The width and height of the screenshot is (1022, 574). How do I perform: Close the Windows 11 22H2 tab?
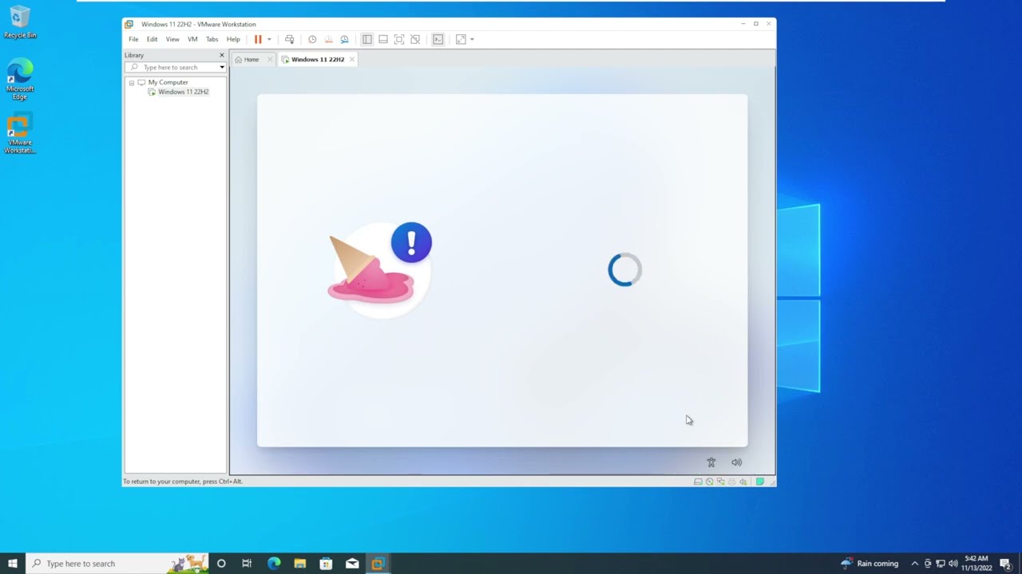coord(351,60)
